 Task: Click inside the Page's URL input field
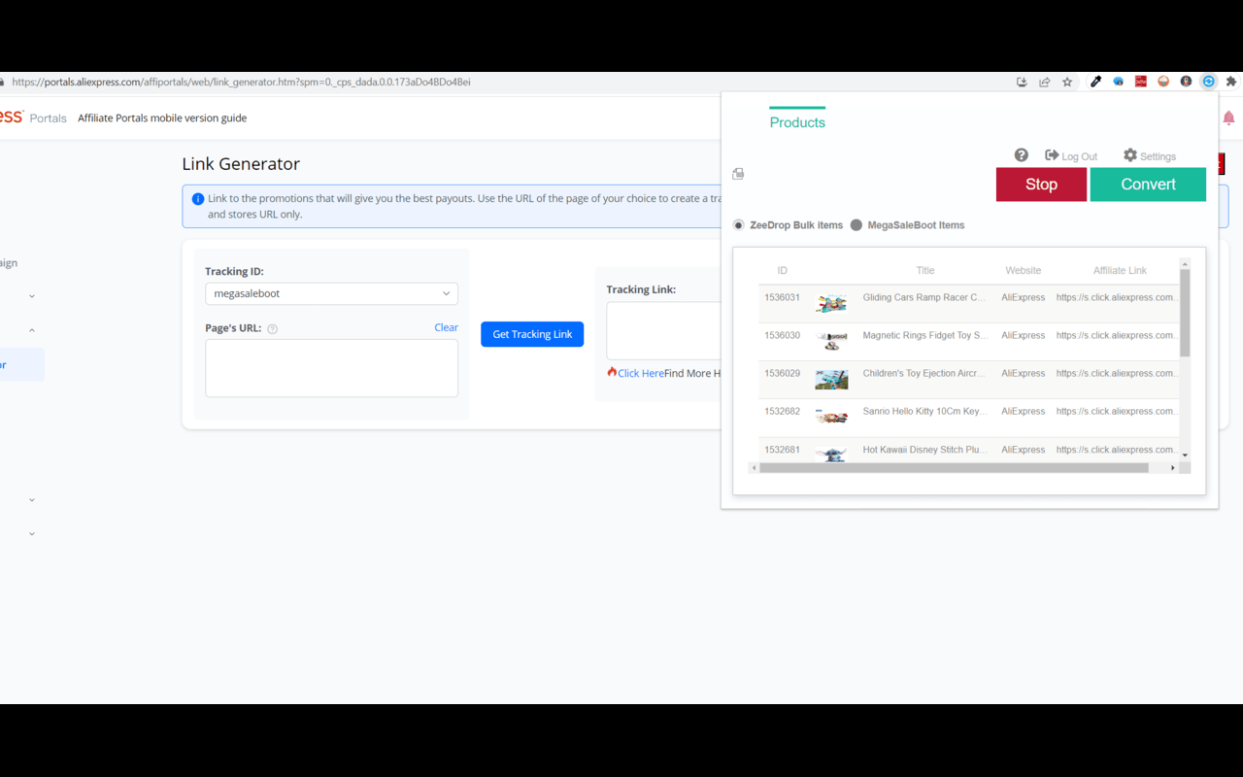(331, 367)
